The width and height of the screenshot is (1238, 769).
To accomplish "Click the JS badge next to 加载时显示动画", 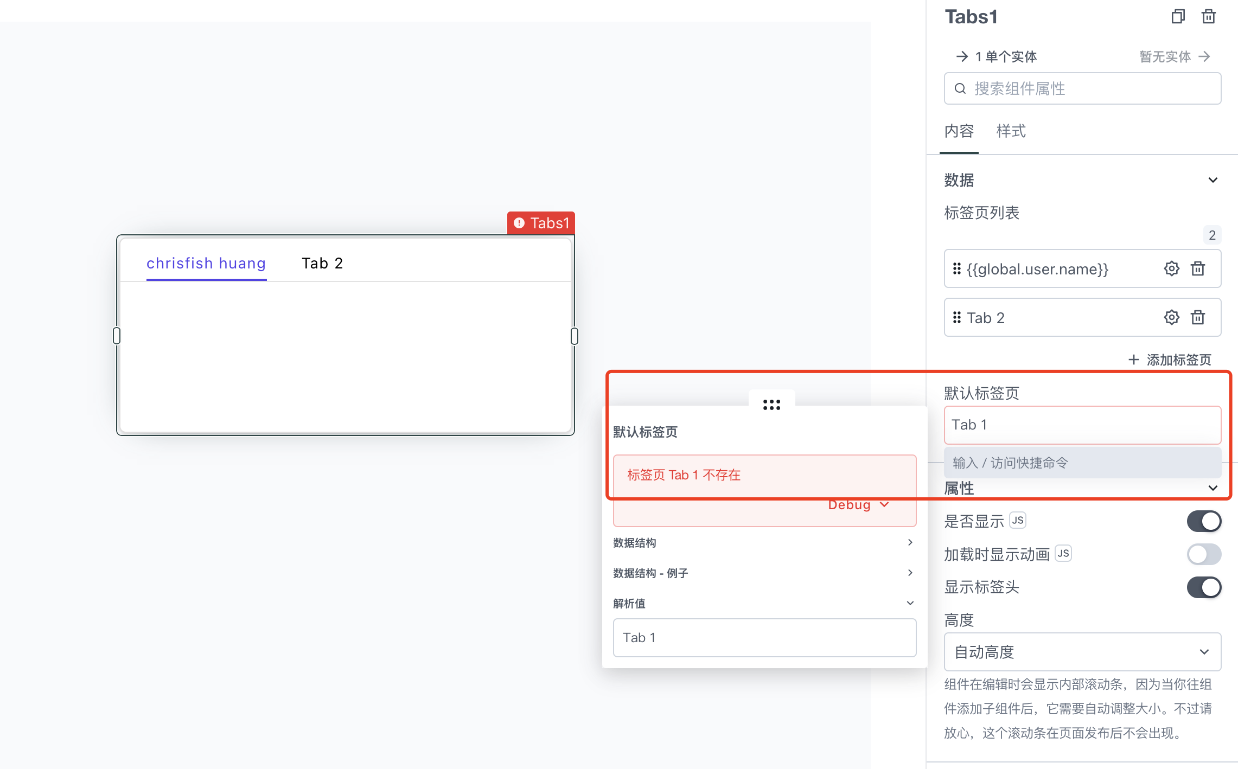I will pyautogui.click(x=1063, y=553).
